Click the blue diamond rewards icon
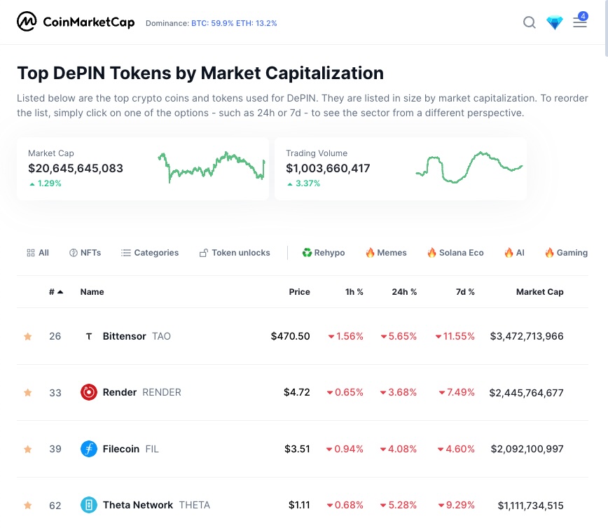Viewport: 608px width, 528px height. coord(555,23)
